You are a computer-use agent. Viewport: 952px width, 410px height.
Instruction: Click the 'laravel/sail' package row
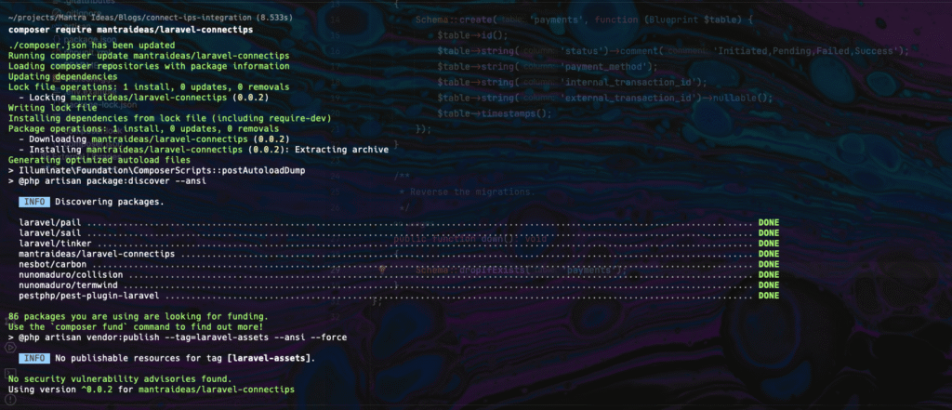399,233
